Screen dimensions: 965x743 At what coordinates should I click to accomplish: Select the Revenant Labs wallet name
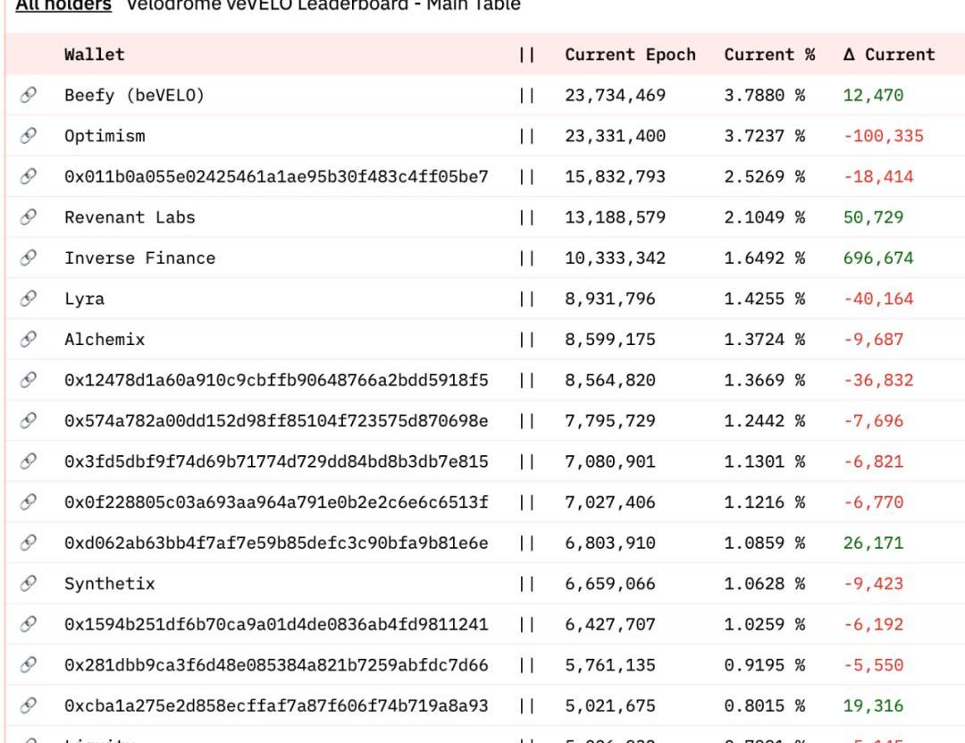click(x=130, y=217)
